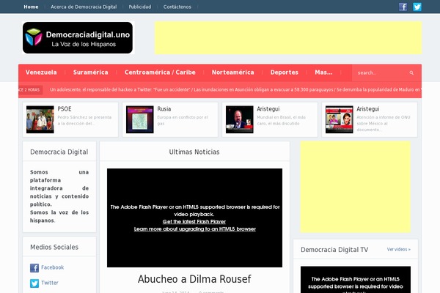Click Facebook icon under Medios Sociales
Screen dimensions: 440x293
[x=34, y=268]
